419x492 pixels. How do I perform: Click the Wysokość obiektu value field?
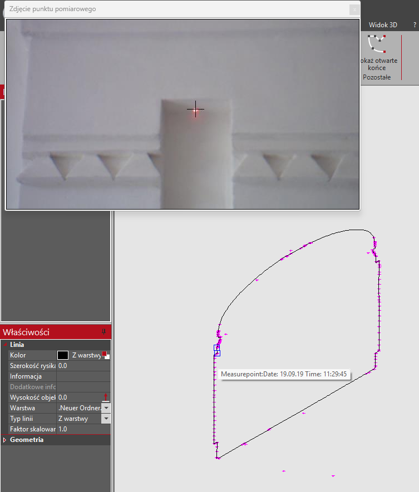click(x=78, y=397)
